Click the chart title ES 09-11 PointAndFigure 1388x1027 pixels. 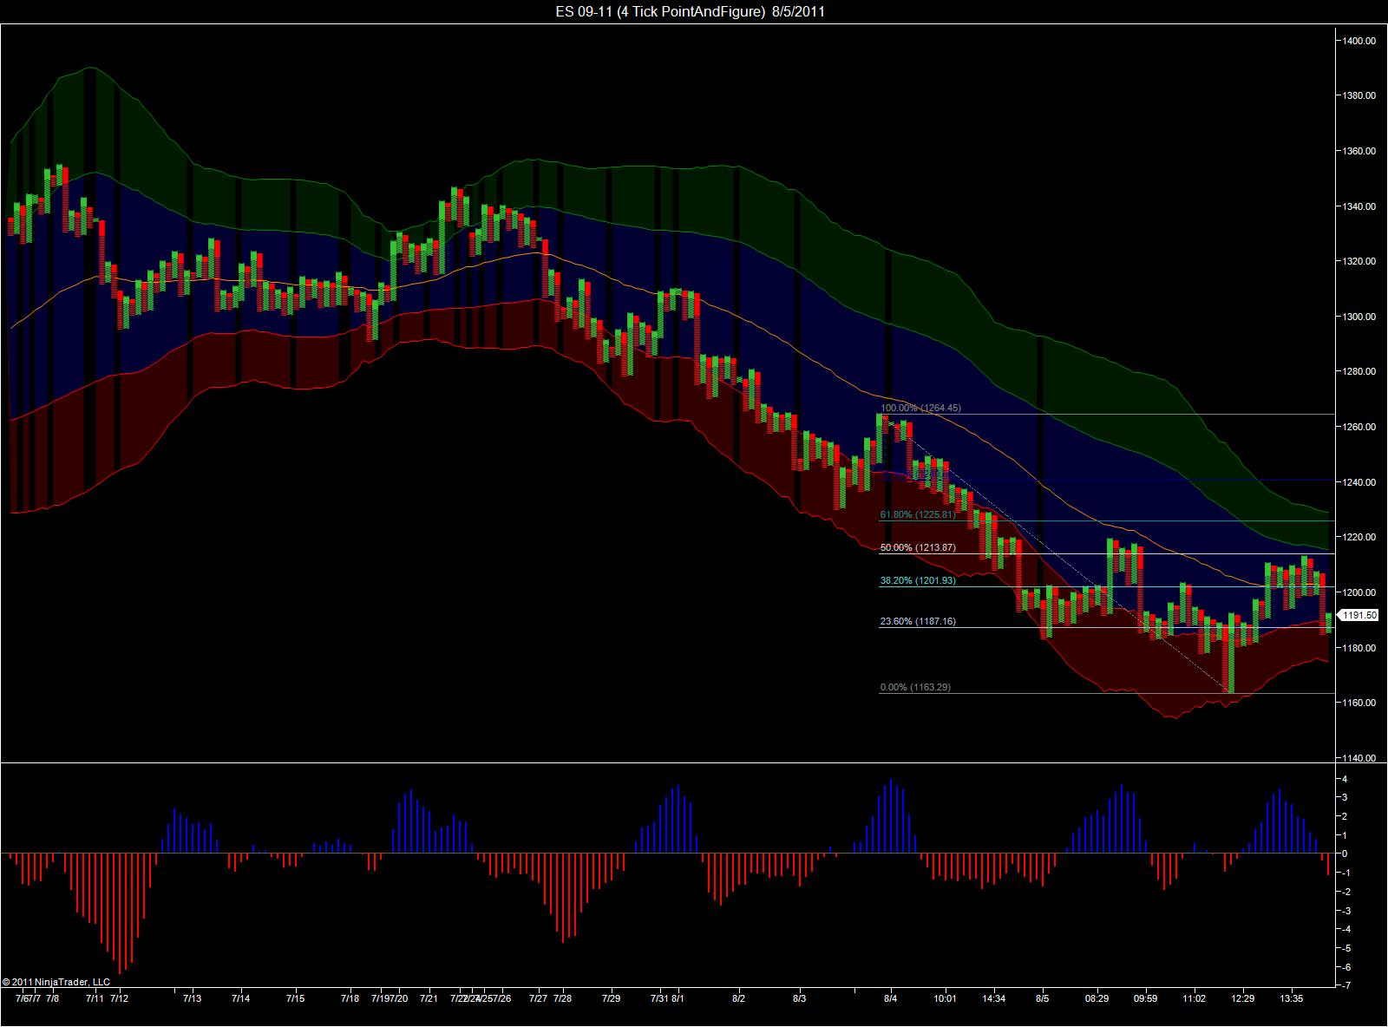690,11
